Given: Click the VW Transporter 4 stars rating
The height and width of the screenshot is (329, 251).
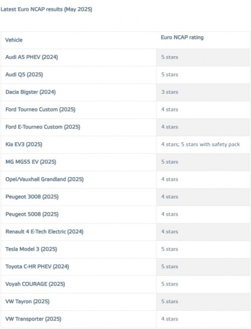Looking at the screenshot, I should (x=170, y=319).
